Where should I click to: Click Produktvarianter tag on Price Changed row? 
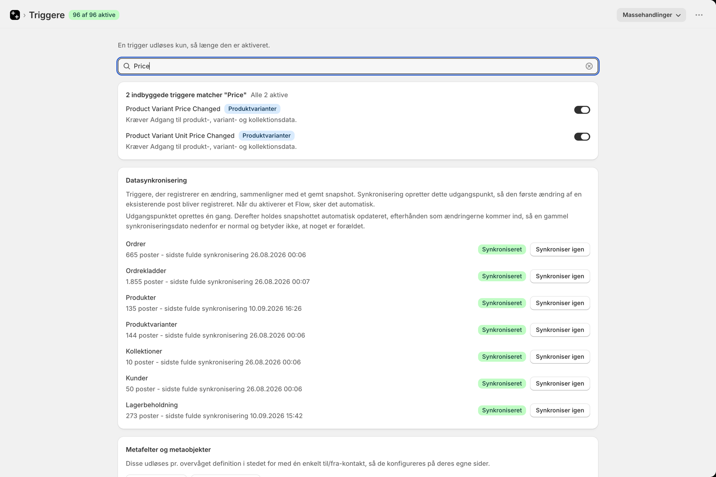pyautogui.click(x=252, y=109)
